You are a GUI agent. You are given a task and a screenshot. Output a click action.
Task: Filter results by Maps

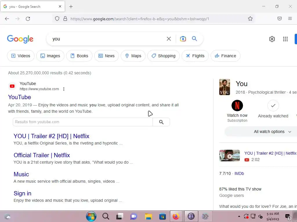[133, 56]
